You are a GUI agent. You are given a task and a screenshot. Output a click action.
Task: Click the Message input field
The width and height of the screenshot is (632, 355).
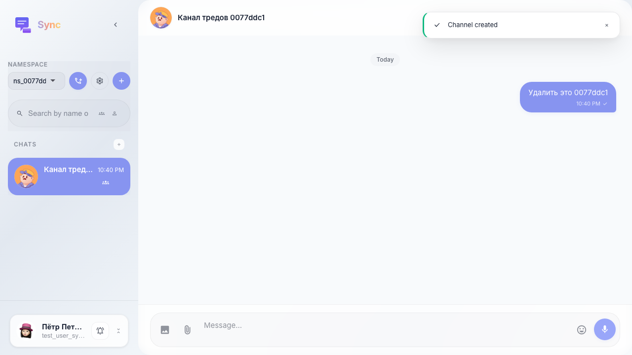tap(385, 325)
